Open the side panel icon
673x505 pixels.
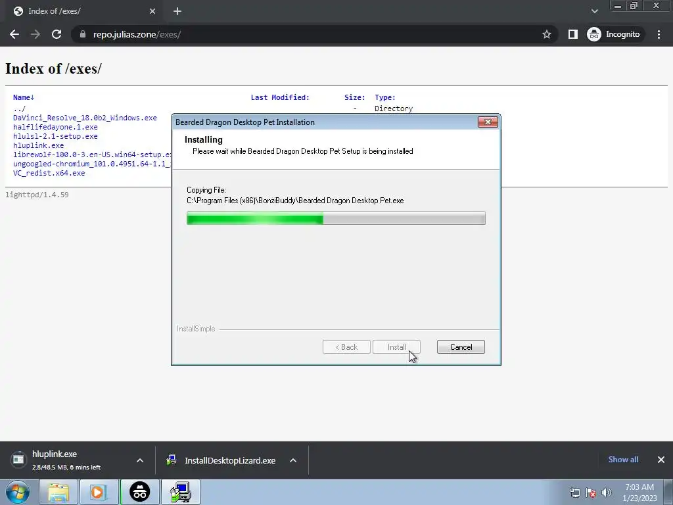tap(572, 34)
